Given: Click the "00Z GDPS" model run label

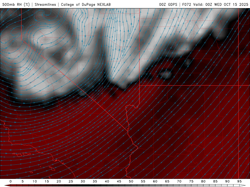Looking at the screenshot, I should [x=168, y=4].
